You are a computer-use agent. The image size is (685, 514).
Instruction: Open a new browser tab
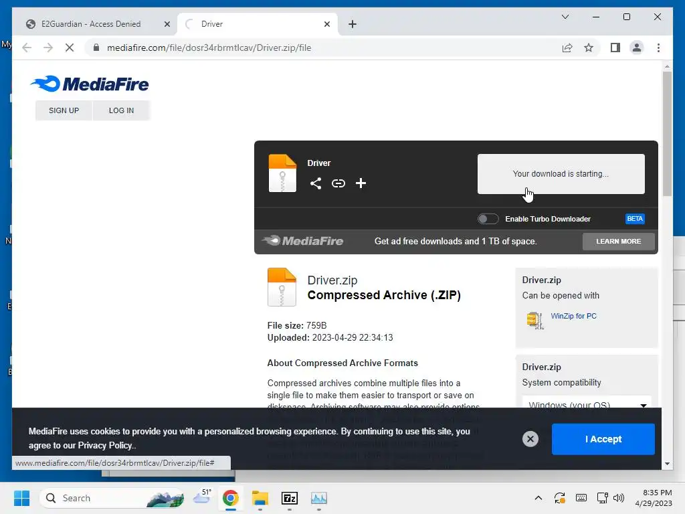353,24
